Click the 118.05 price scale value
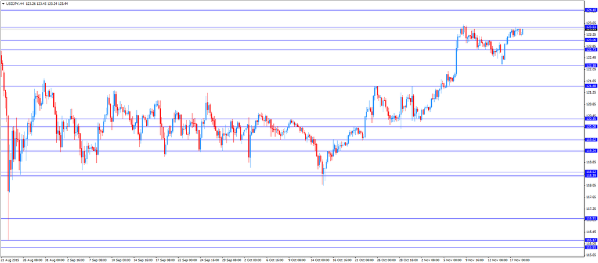The image size is (598, 263). (590, 185)
